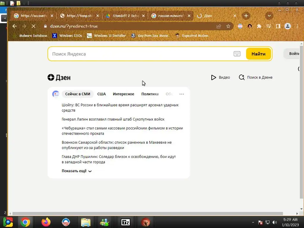Image resolution: width=304 pixels, height=228 pixels.
Task: Stop loading the dzen.ru page
Action: 33,26
